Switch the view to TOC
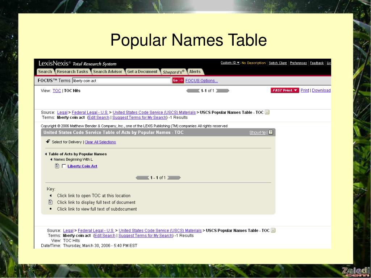 point(57,90)
